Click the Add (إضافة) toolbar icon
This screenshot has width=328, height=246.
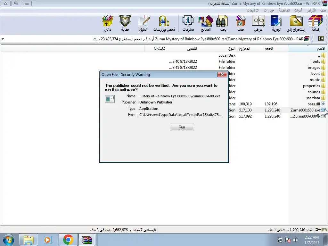pyautogui.click(x=316, y=23)
